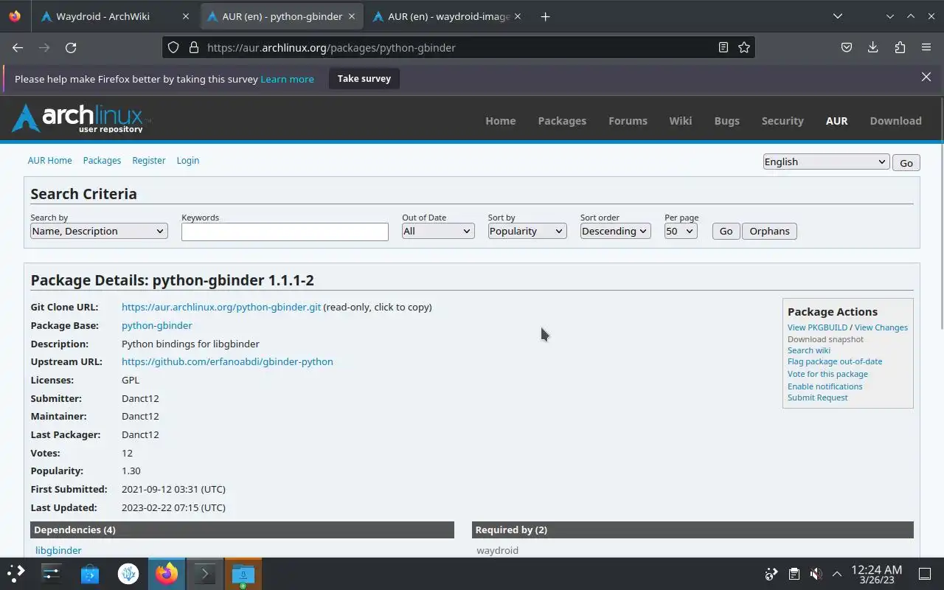
Task: Click the show desktop button in taskbar
Action: click(925, 574)
